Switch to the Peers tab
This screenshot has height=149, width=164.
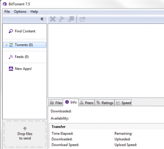pyautogui.click(x=86, y=103)
